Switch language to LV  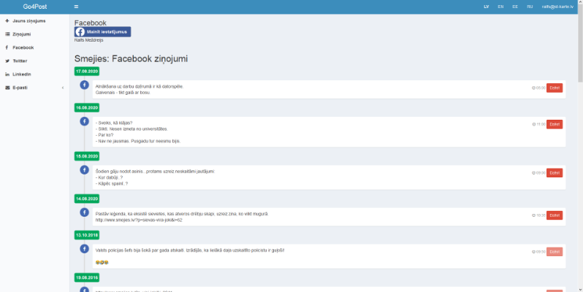click(487, 7)
